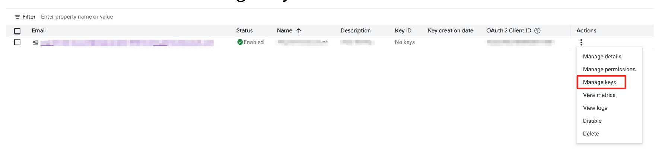
Task: Choose Delete from the actions menu
Action: pyautogui.click(x=591, y=134)
